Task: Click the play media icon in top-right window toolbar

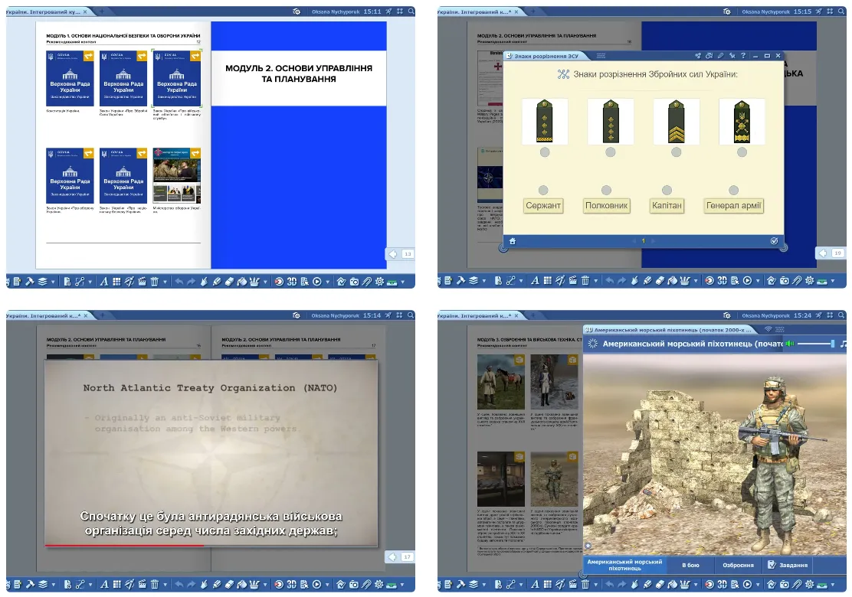Action: click(x=747, y=281)
